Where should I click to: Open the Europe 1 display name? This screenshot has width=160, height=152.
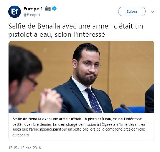33,9
